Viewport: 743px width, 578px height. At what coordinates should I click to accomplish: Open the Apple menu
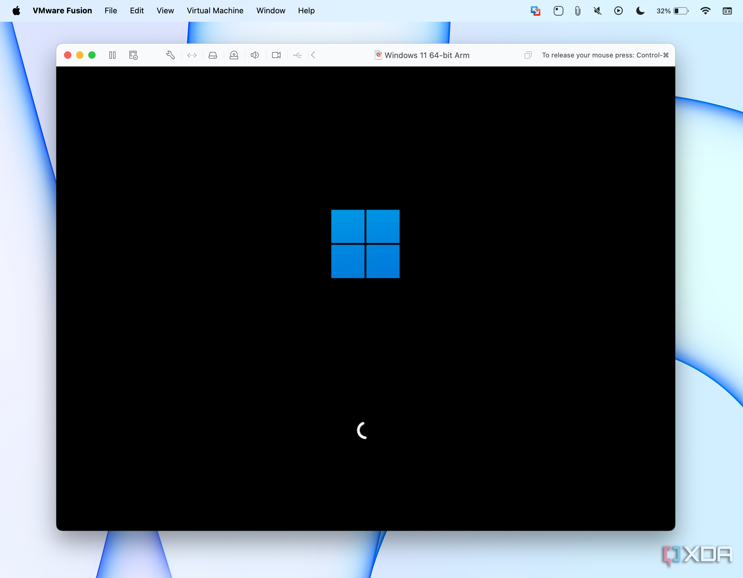[16, 11]
